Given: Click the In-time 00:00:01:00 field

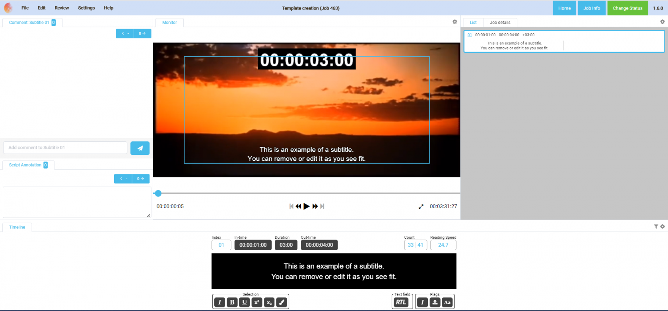Looking at the screenshot, I should [x=253, y=245].
